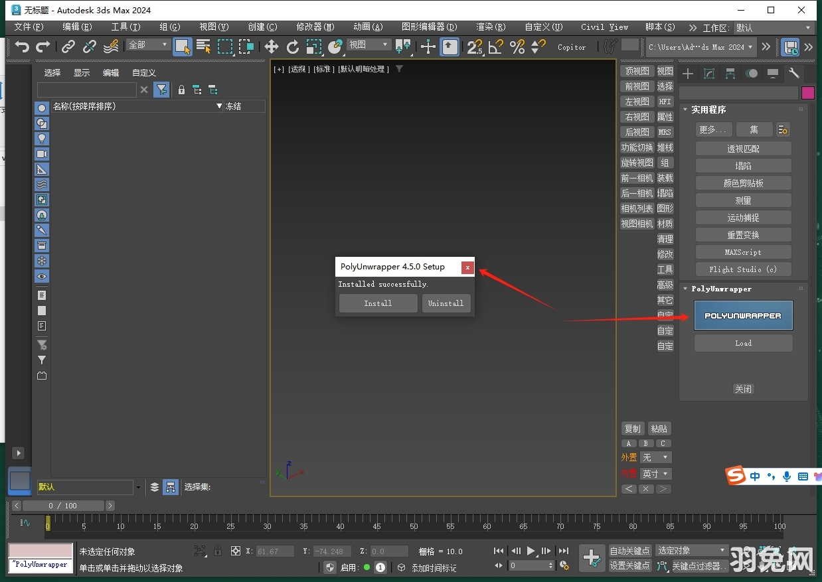The image size is (822, 582).
Task: Click the lights filter icon in scene explorer
Action: [x=42, y=139]
